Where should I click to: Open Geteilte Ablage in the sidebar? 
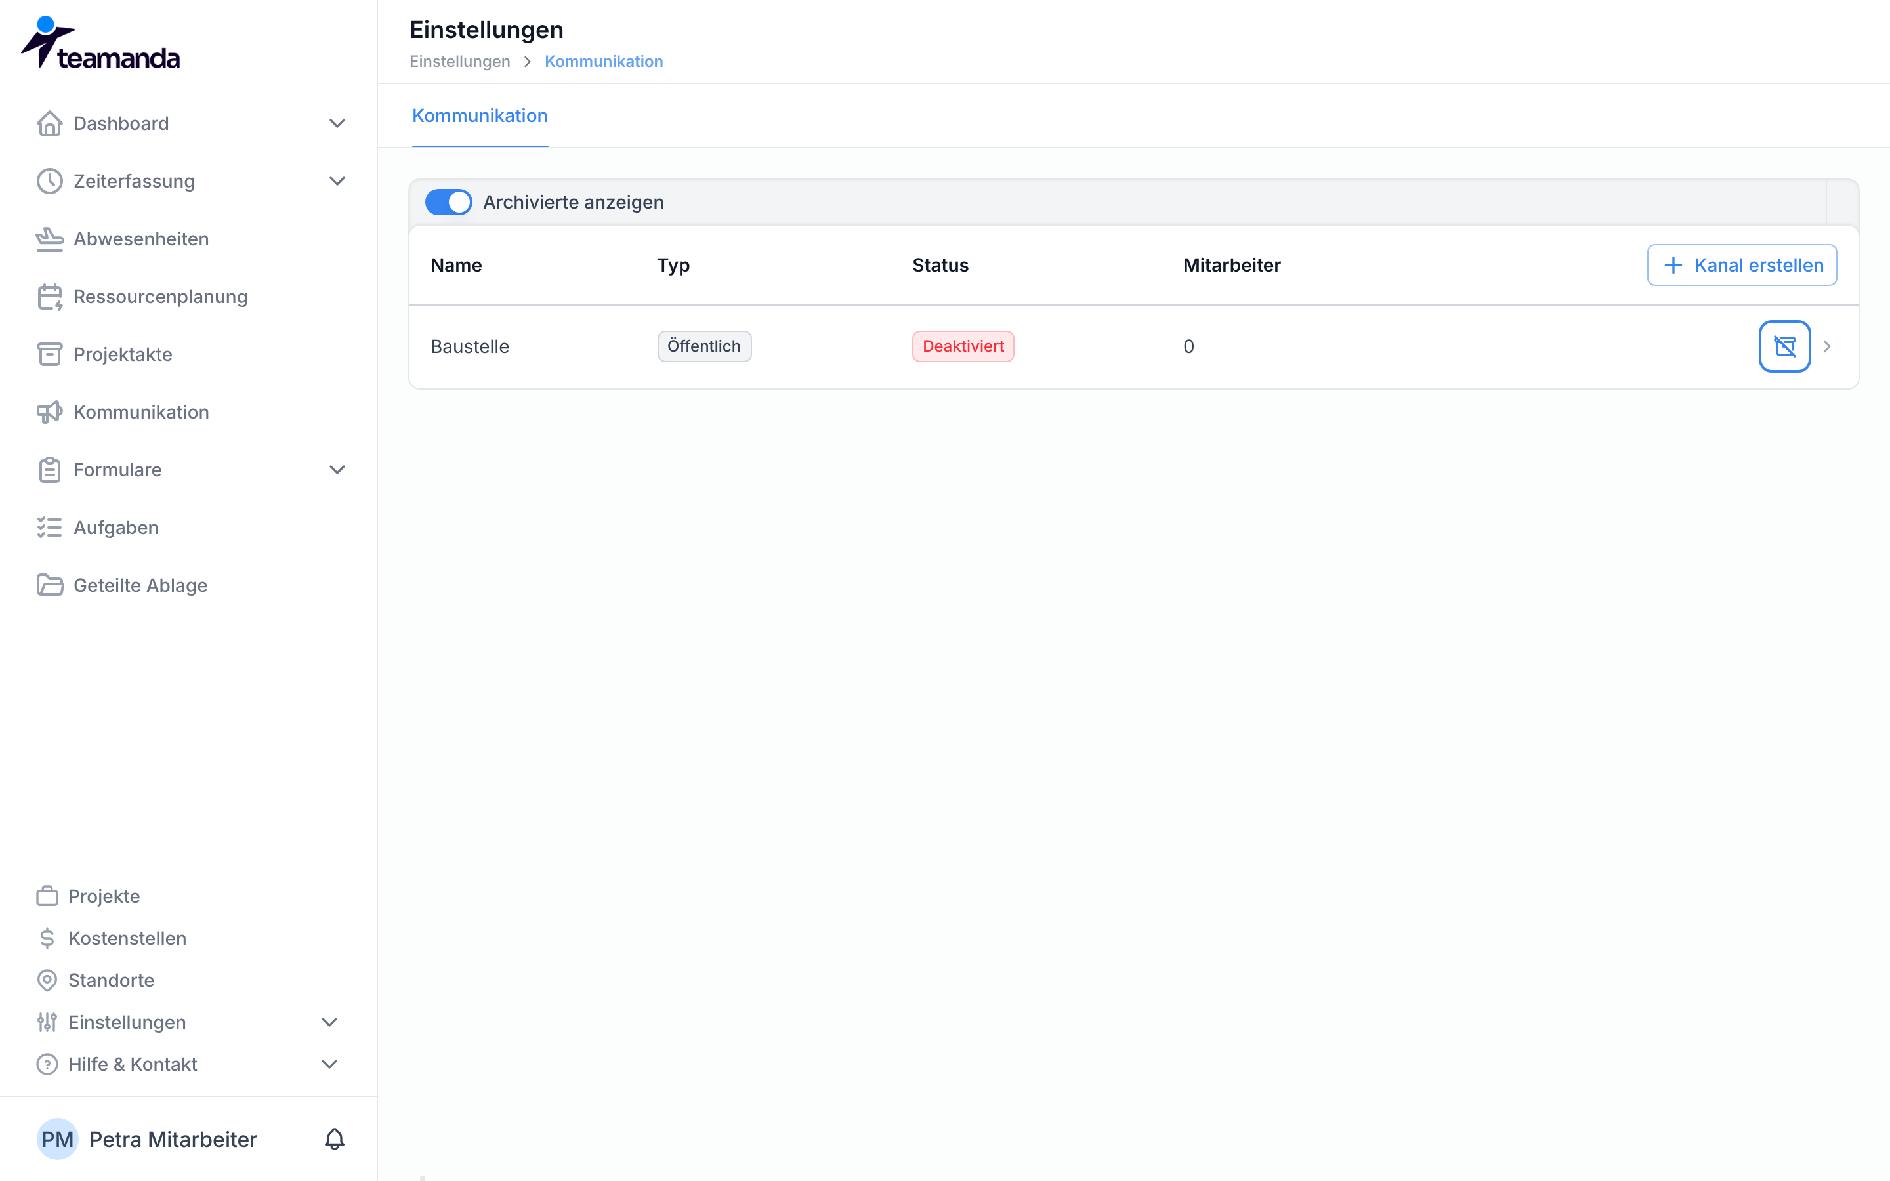(x=140, y=586)
